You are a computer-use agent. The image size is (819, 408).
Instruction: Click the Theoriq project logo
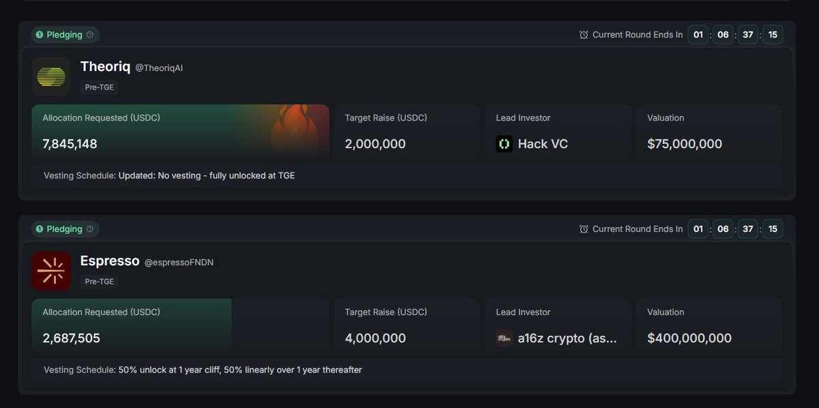[x=51, y=76]
